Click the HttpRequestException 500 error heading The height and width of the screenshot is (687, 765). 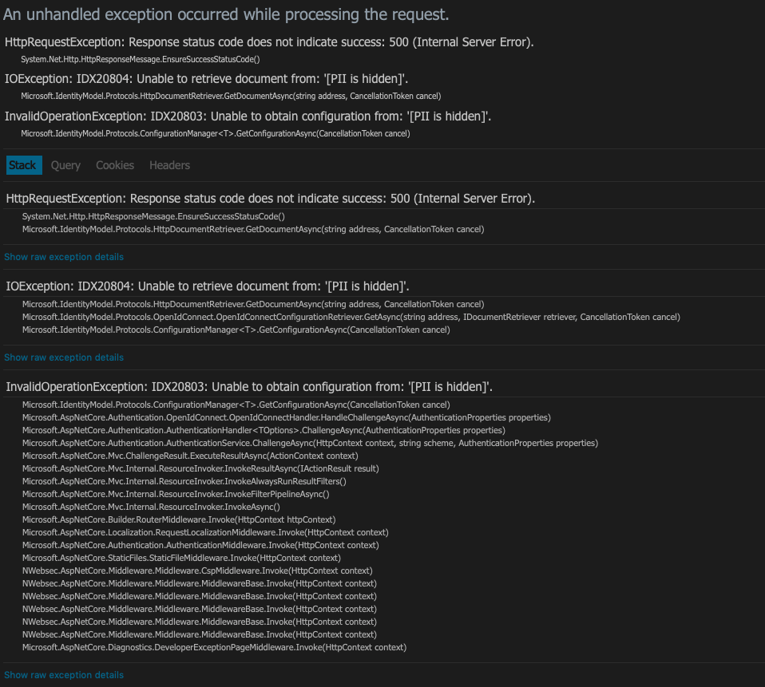pos(271,198)
